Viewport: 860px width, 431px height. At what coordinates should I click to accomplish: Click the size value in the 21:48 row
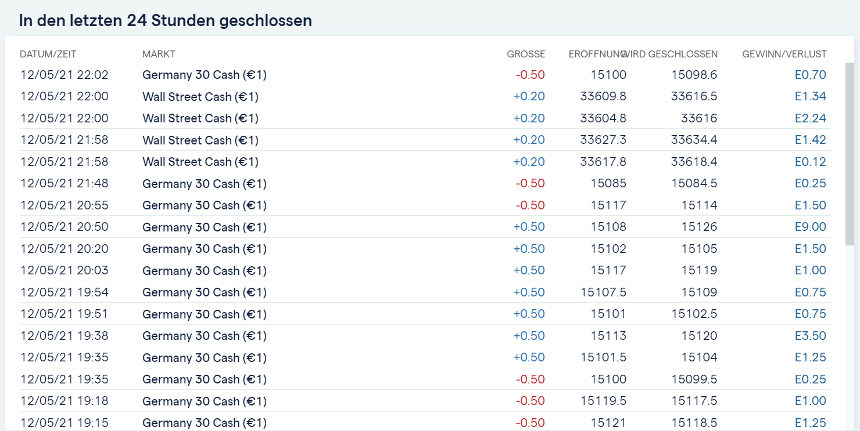530,183
